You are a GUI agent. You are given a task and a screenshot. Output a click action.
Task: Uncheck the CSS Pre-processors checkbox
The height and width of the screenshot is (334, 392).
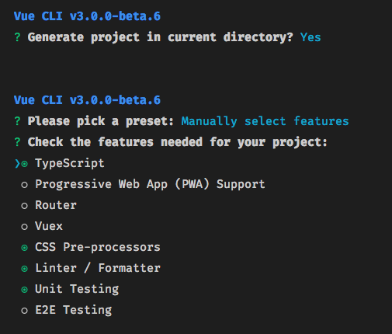tap(24, 248)
